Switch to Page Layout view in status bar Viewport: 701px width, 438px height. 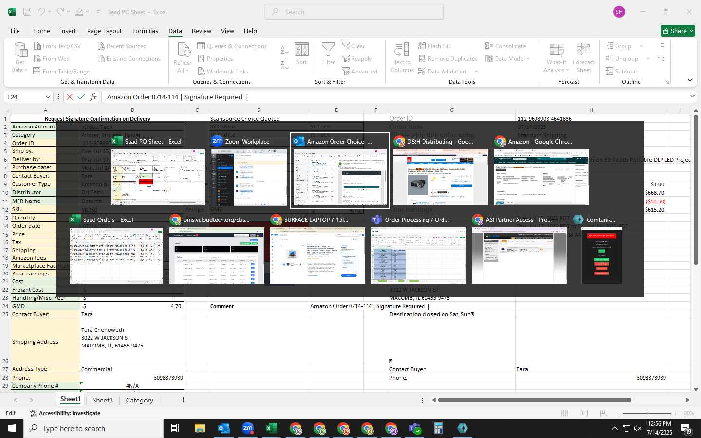pos(584,413)
